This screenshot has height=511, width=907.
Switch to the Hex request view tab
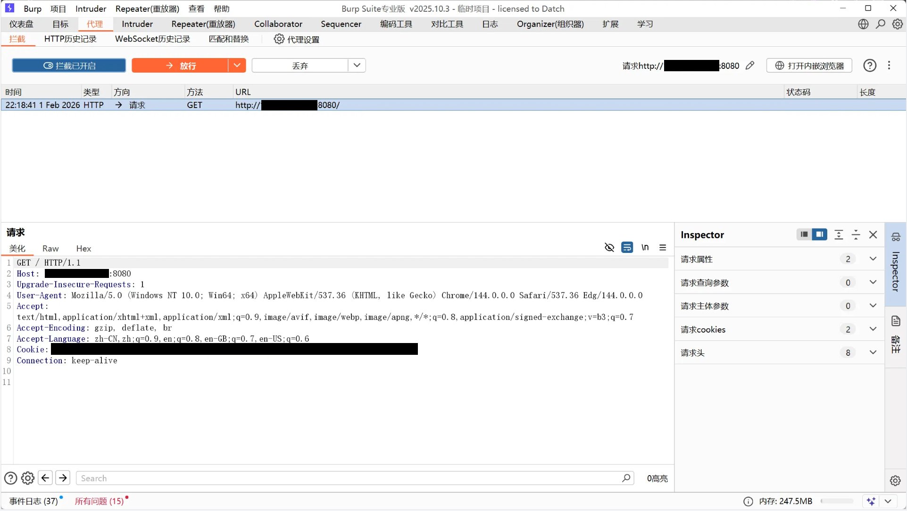[x=83, y=249]
